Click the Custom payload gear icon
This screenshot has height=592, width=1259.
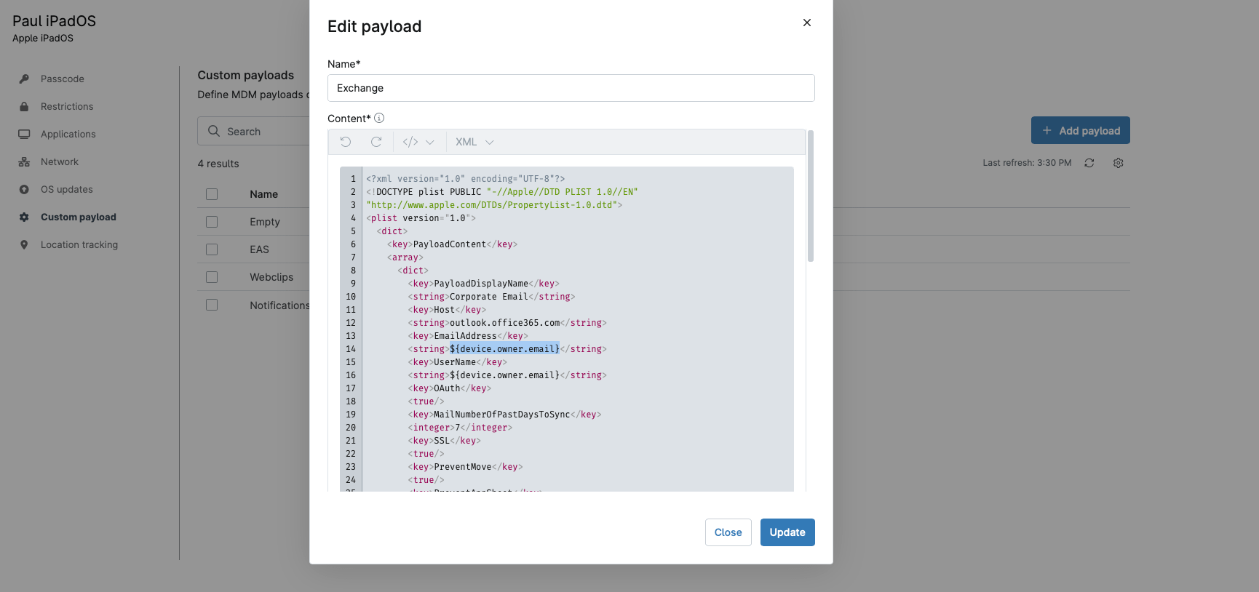[24, 217]
